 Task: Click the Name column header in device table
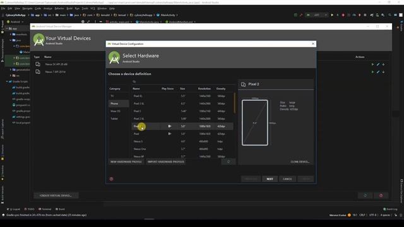[136, 88]
